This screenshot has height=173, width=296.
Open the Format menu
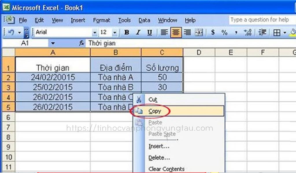click(x=101, y=20)
